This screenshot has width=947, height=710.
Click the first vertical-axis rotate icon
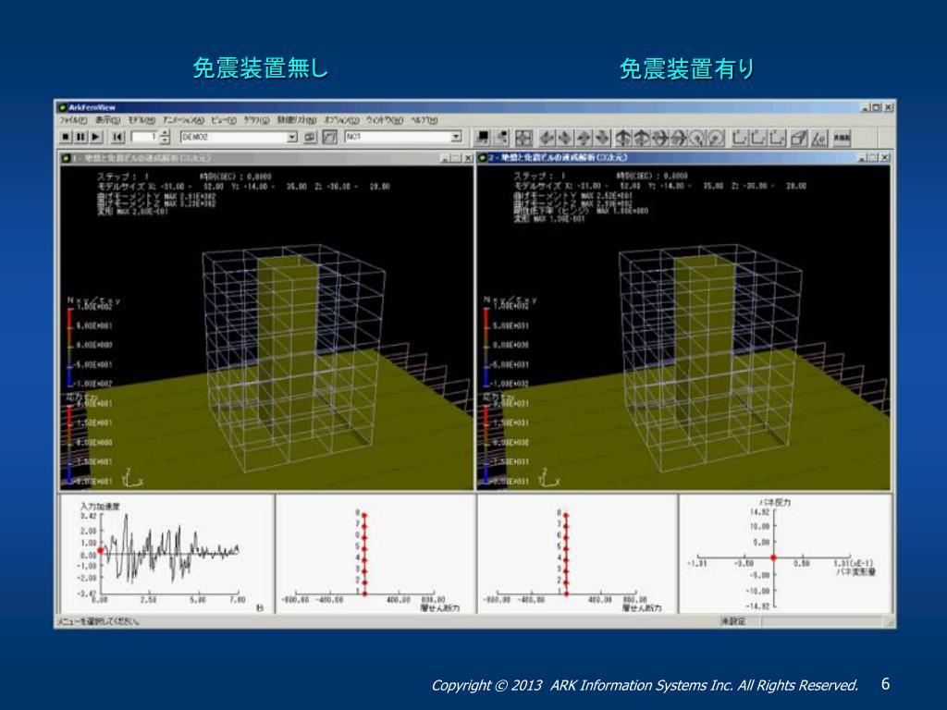pyautogui.click(x=623, y=139)
